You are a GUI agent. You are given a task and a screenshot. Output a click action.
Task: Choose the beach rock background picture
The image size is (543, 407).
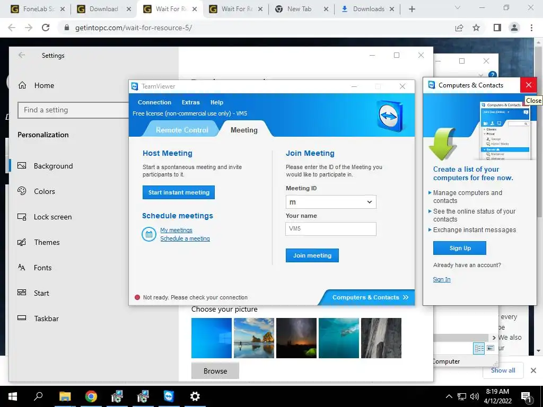pyautogui.click(x=254, y=338)
